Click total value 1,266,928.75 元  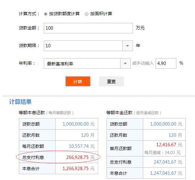click(79, 168)
